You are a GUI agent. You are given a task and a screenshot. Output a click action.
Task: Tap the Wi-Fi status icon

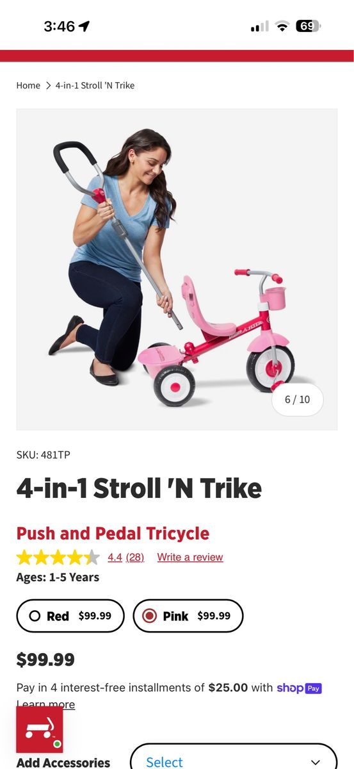click(x=282, y=26)
